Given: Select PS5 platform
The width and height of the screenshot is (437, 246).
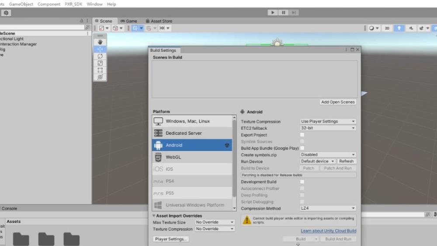Looking at the screenshot, I should pos(192,193).
